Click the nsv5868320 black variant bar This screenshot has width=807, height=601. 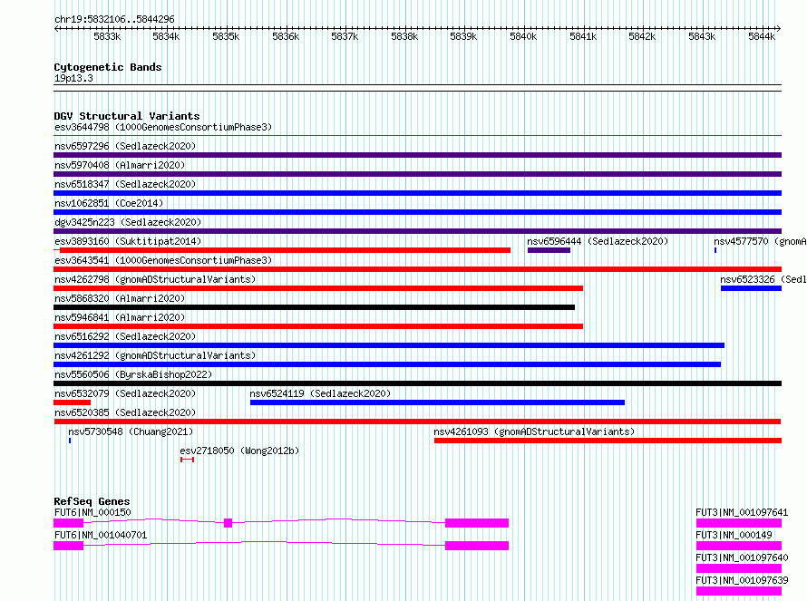click(x=314, y=307)
